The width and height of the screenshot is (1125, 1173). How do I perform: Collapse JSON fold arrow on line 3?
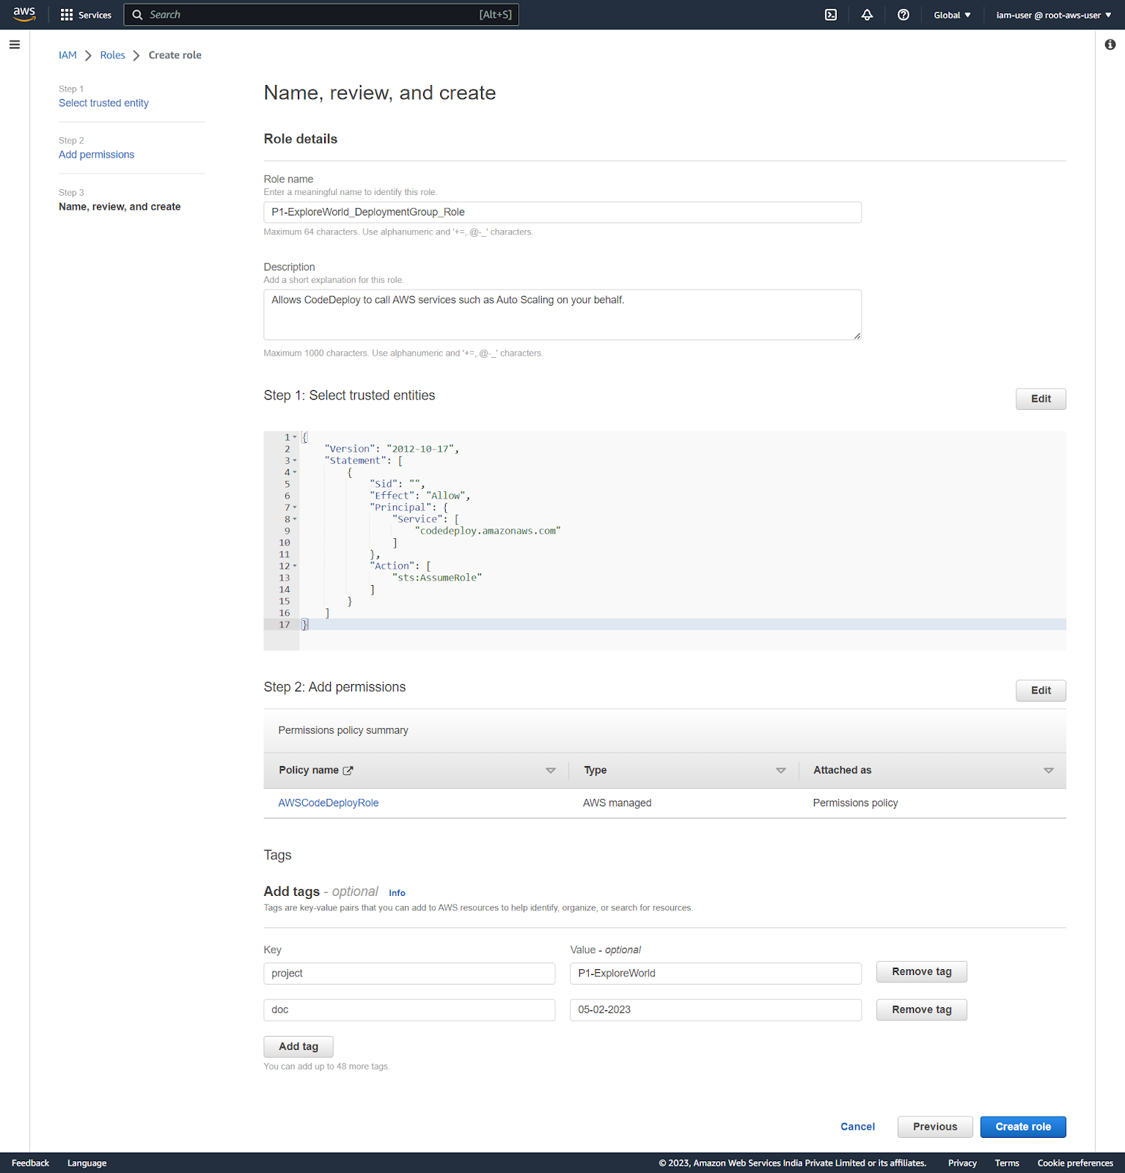click(295, 460)
